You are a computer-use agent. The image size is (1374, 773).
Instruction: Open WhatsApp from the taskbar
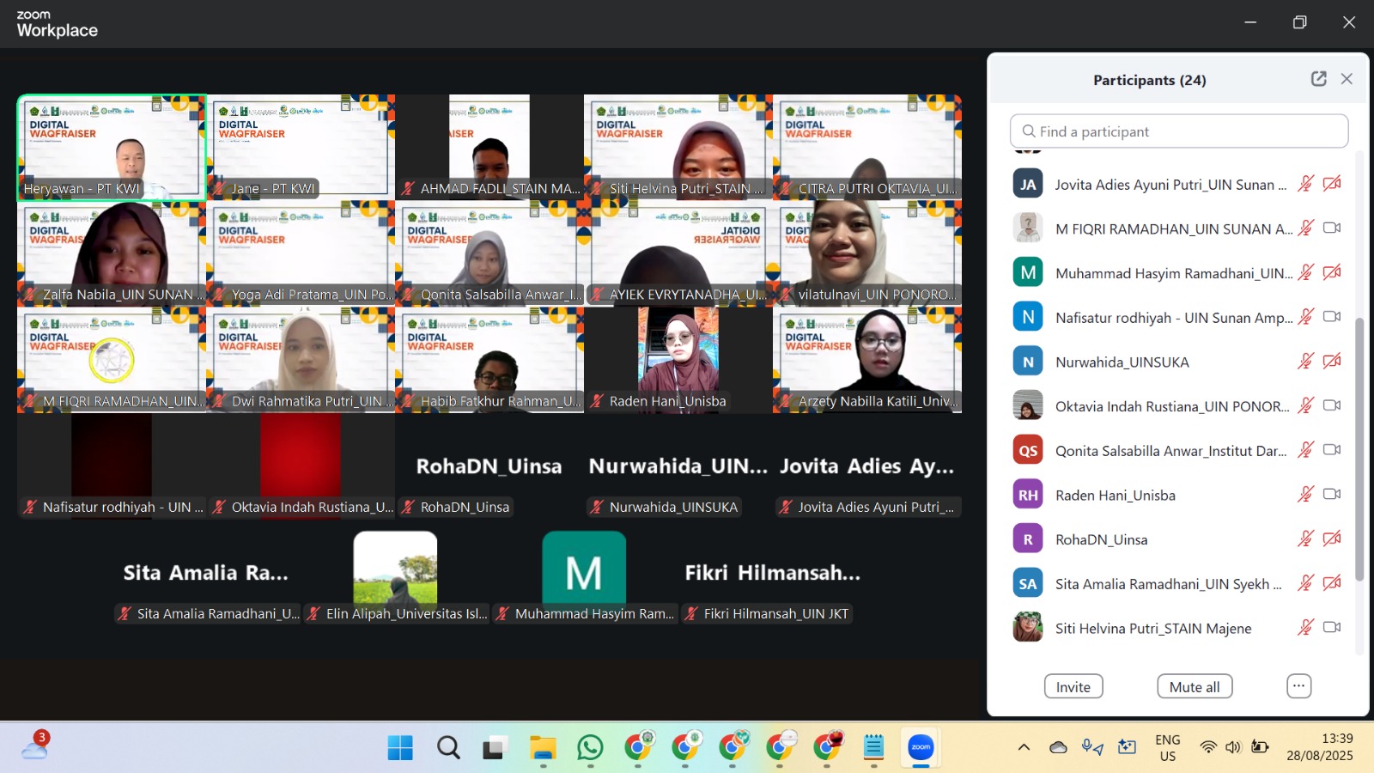pos(590,748)
